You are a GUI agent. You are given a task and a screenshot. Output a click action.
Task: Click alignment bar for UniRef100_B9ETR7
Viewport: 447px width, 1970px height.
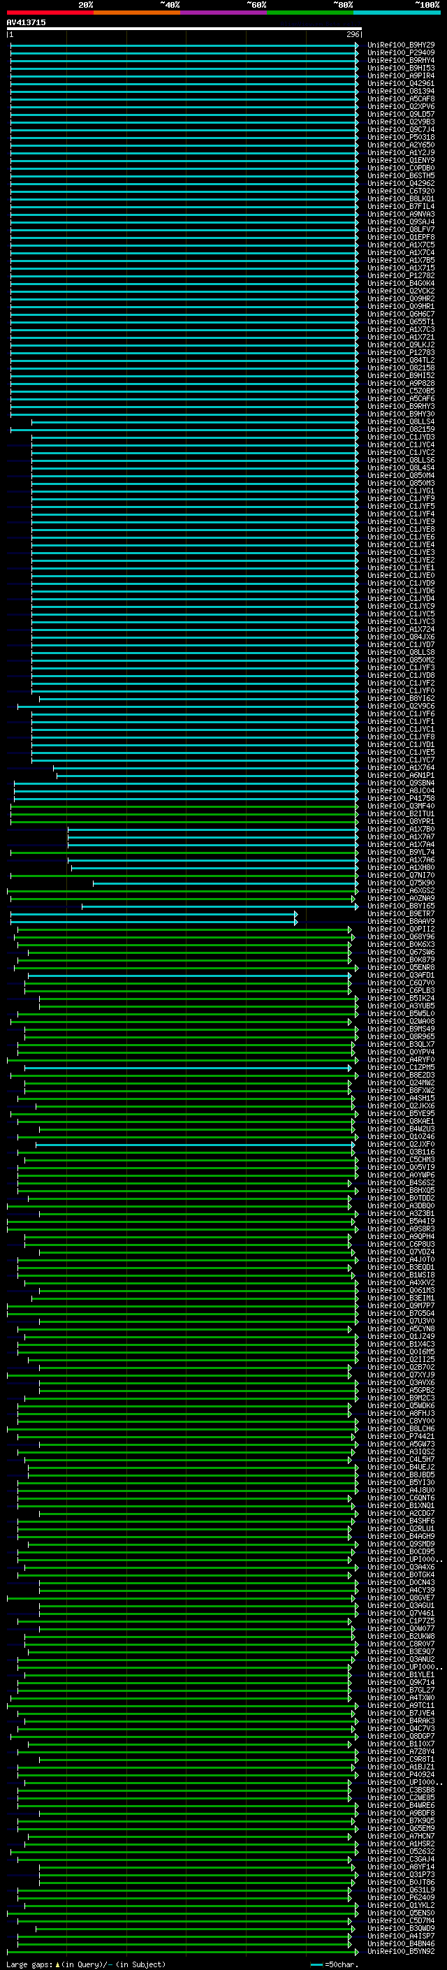pos(154,913)
